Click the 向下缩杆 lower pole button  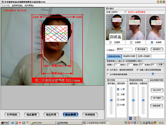coord(157,98)
